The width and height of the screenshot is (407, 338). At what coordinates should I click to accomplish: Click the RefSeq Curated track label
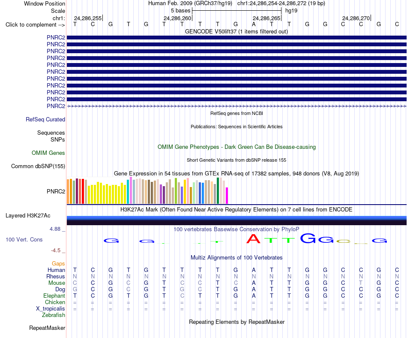[45, 120]
